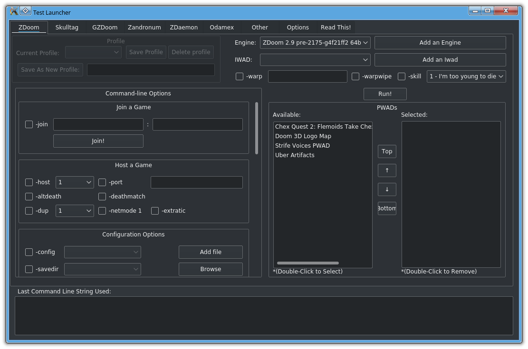This screenshot has height=349, width=528.
Task: Maximize the Test Launcher window
Action: click(488, 10)
